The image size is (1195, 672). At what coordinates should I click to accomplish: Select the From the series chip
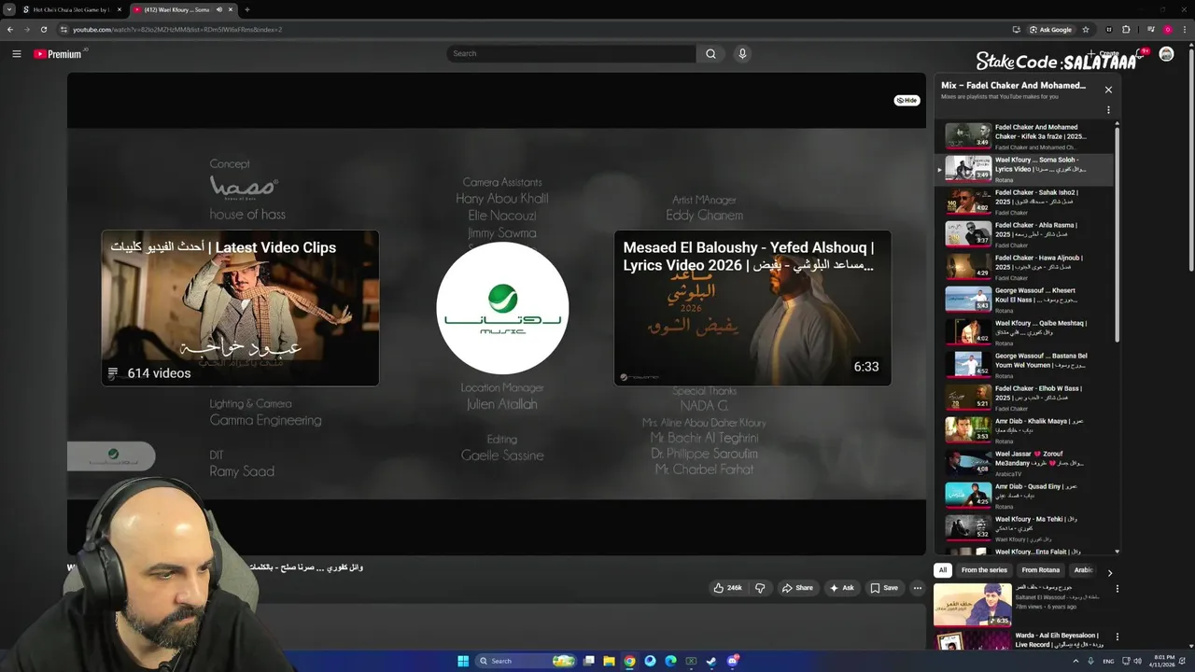click(x=984, y=570)
